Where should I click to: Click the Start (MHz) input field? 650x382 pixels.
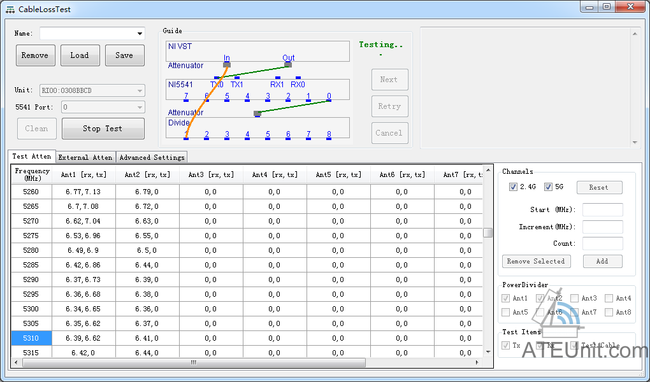click(x=602, y=210)
